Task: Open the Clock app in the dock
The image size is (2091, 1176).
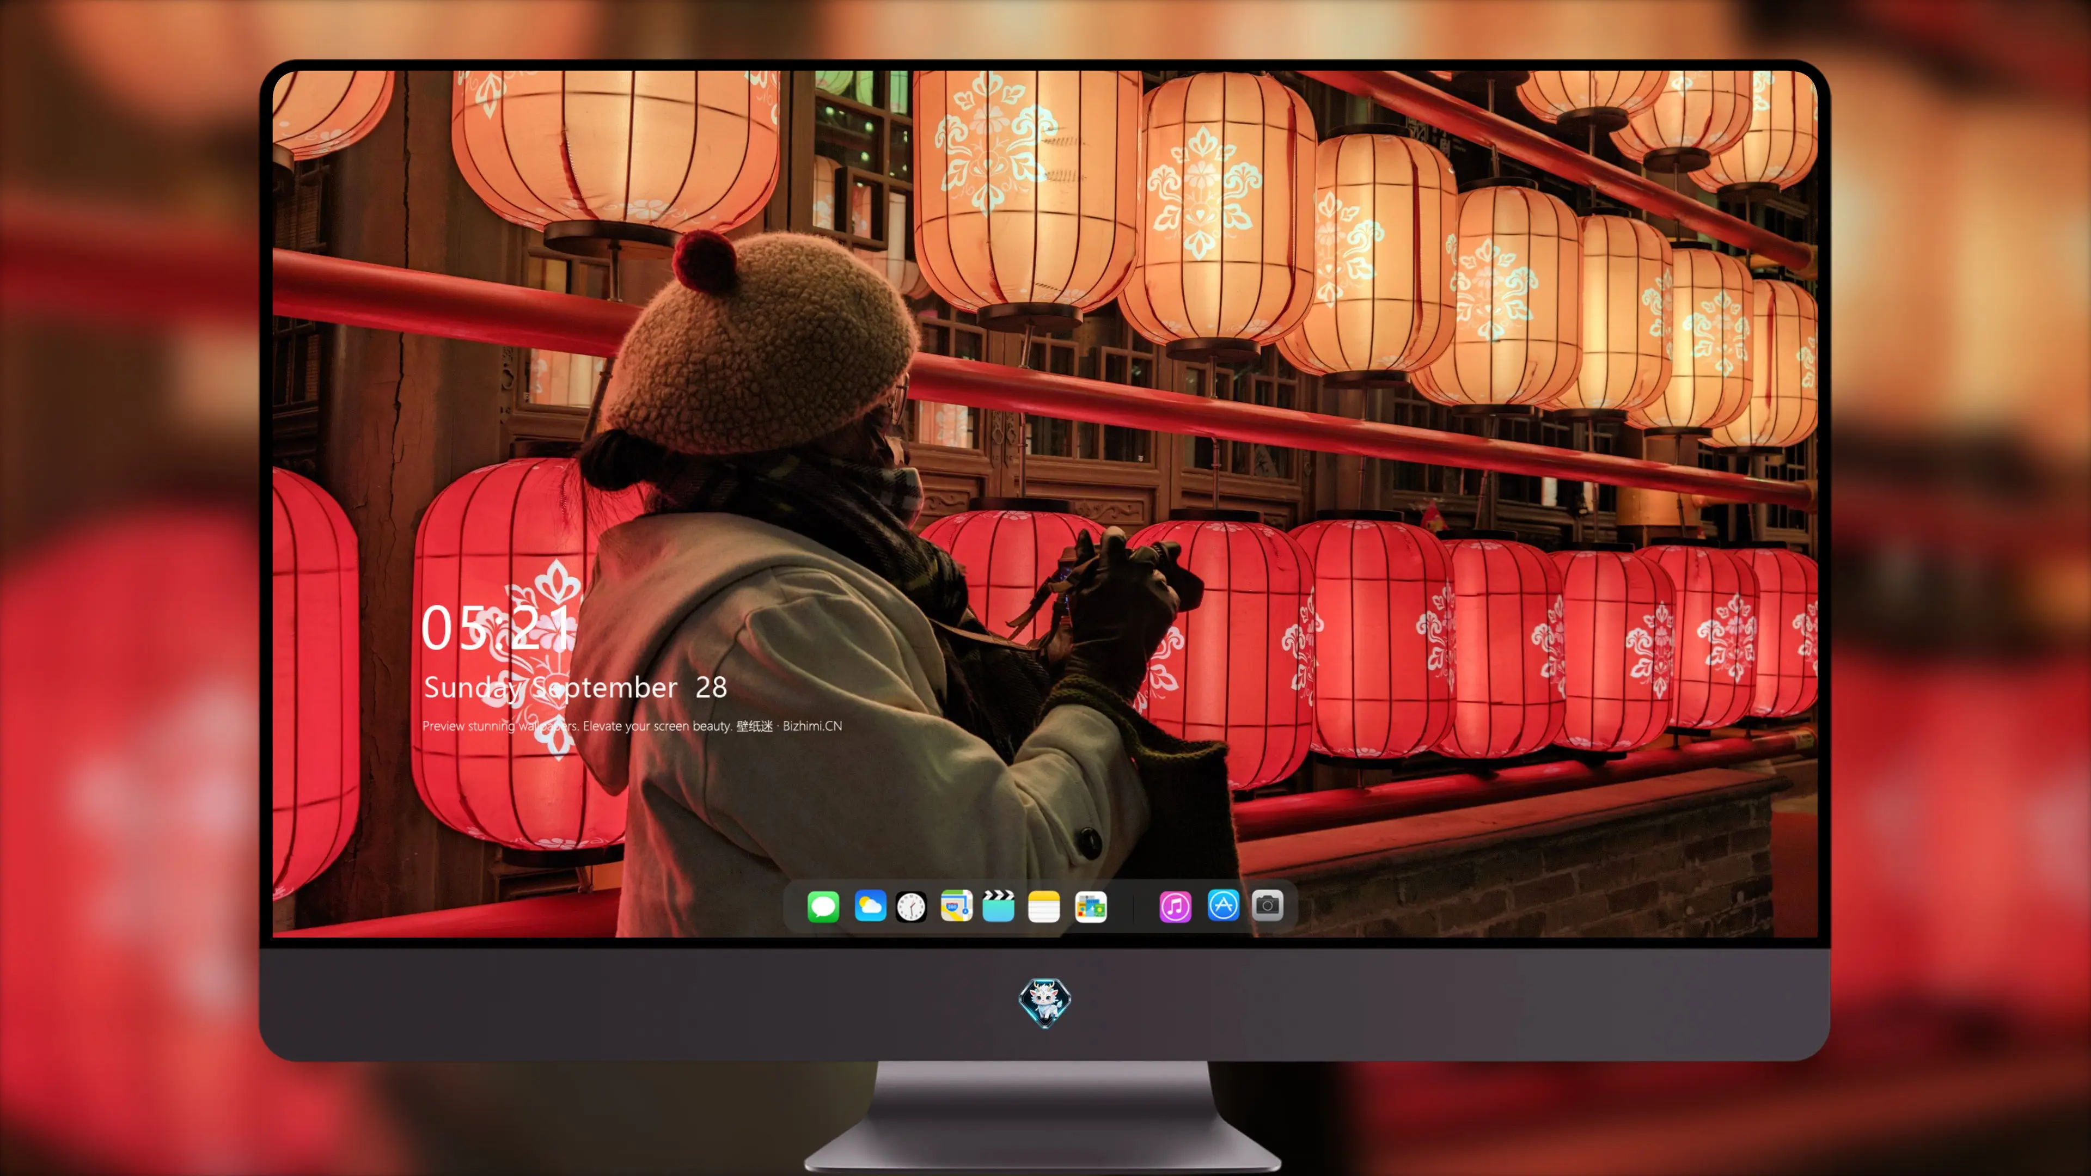Action: (911, 906)
